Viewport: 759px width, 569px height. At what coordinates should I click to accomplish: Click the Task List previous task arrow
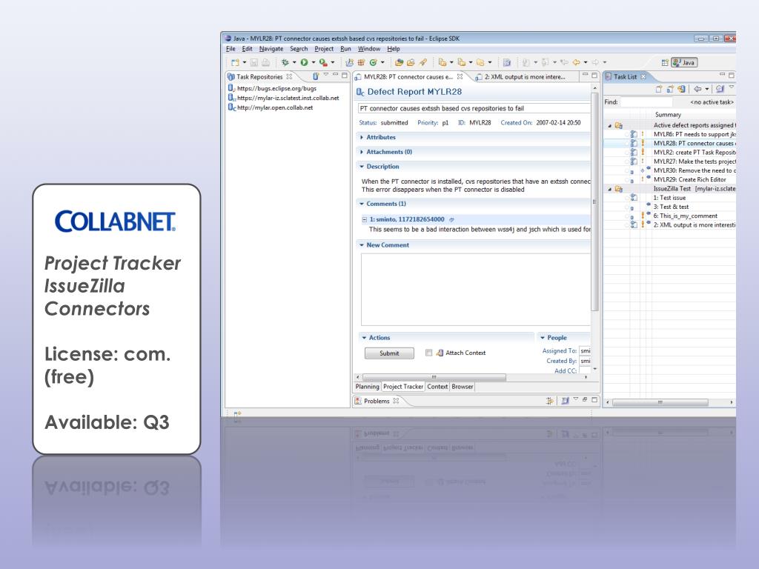coord(697,89)
